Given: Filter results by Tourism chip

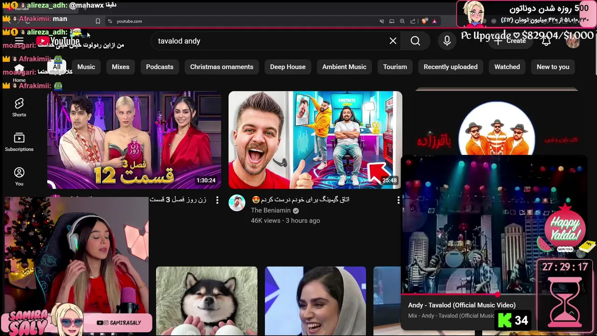Looking at the screenshot, I should 395,67.
